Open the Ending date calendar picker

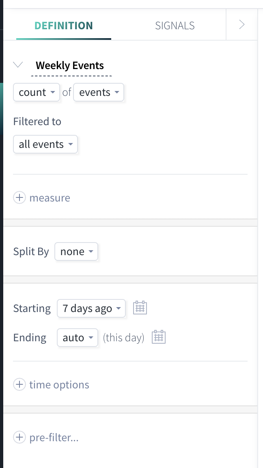tap(159, 337)
